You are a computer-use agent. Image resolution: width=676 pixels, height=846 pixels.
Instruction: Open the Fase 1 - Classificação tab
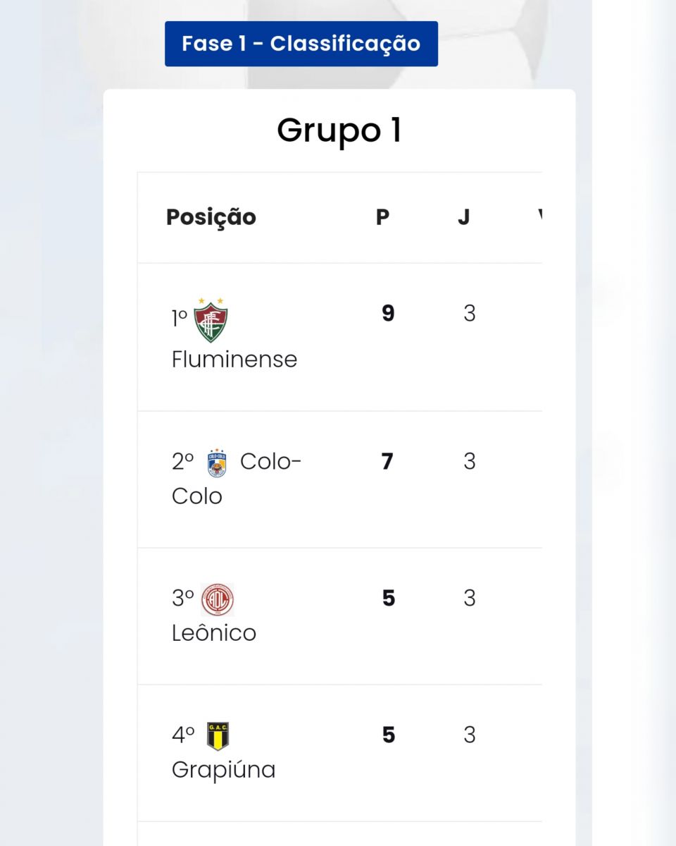click(x=301, y=44)
